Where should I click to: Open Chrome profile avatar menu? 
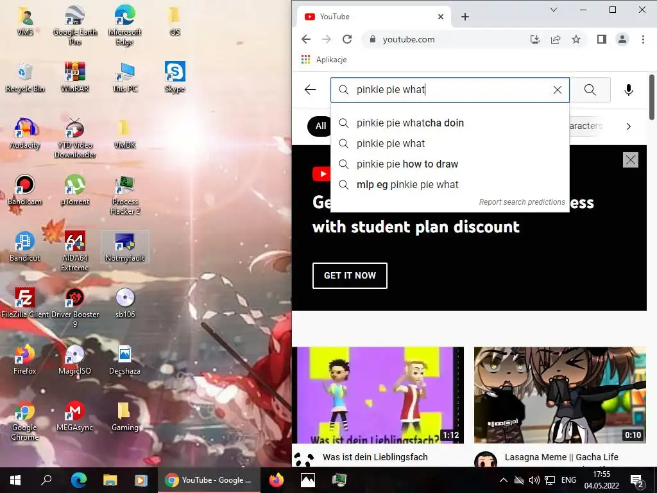622,39
